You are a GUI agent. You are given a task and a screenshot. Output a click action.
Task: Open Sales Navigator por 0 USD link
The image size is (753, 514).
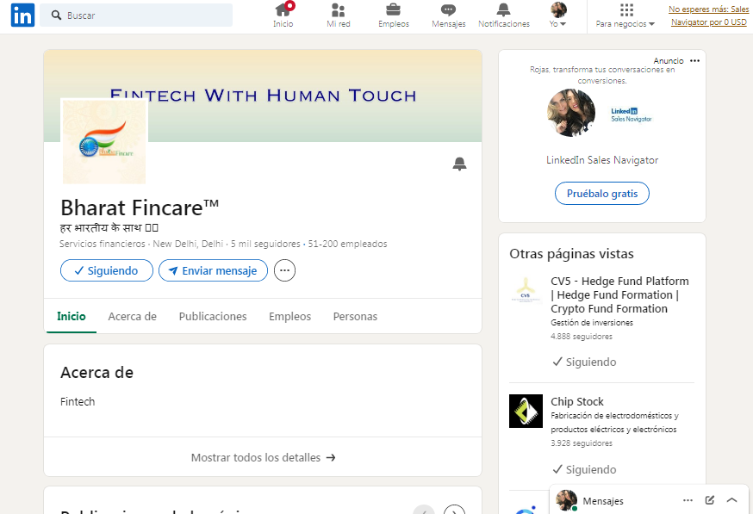pos(708,15)
